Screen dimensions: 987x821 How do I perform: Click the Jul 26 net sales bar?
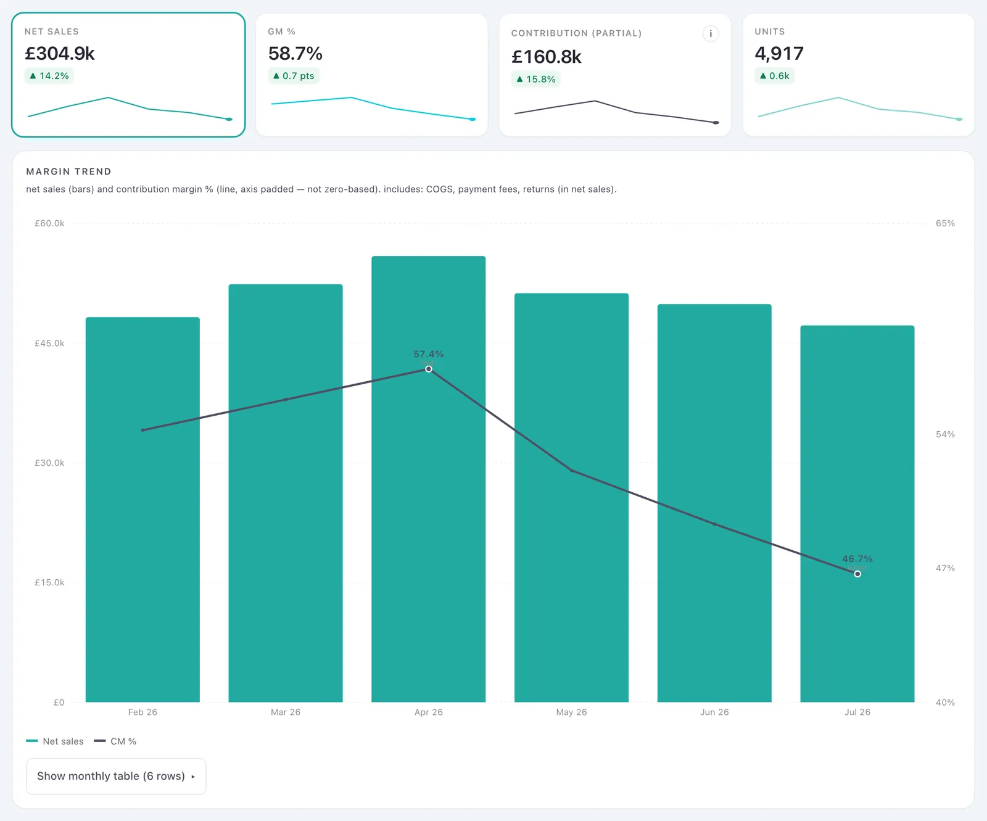pos(857,514)
